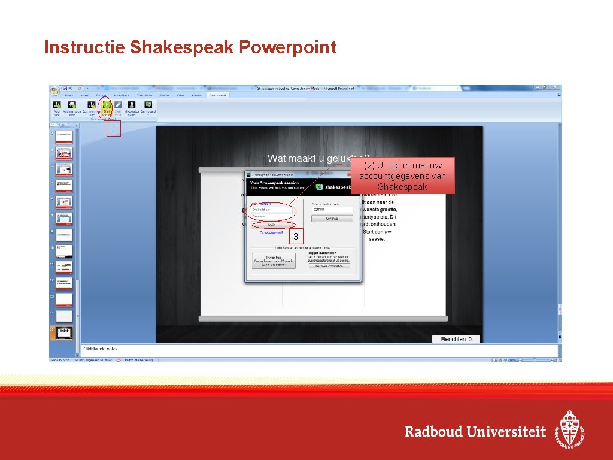Click the Normal view icon in status bar
The width and height of the screenshot is (613, 460).
[x=495, y=360]
